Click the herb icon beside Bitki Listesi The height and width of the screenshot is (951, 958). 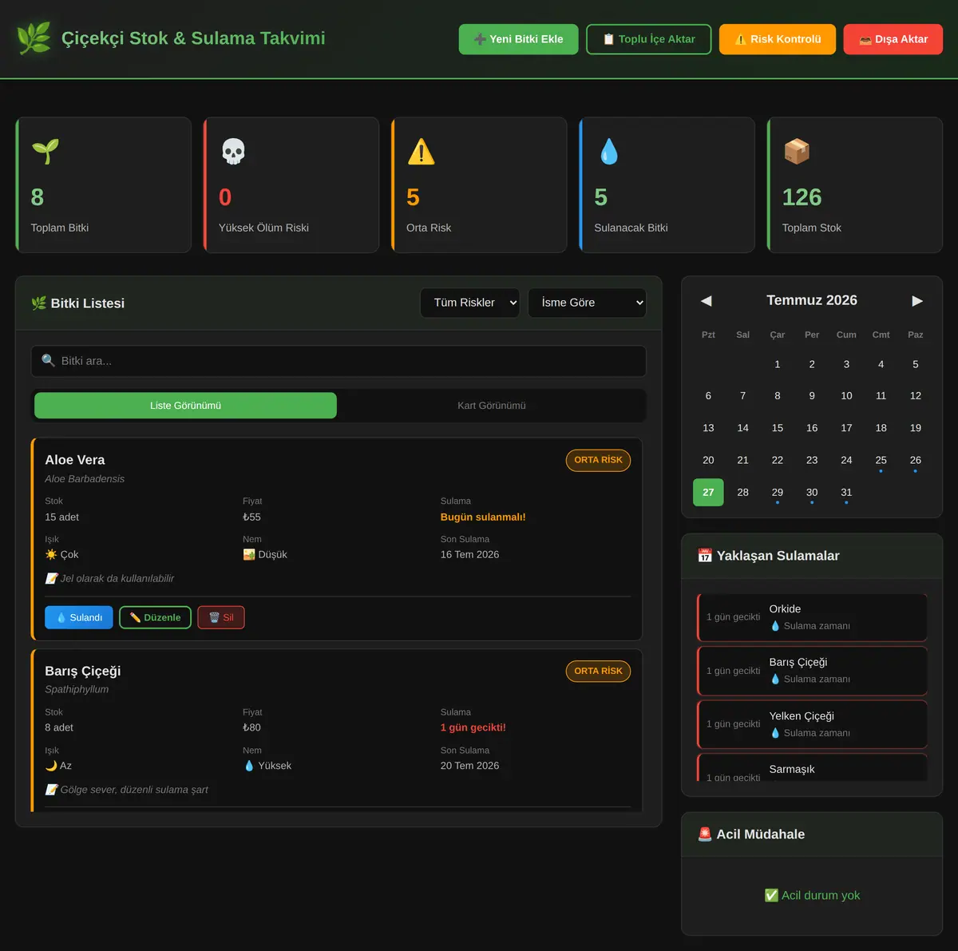click(x=38, y=303)
